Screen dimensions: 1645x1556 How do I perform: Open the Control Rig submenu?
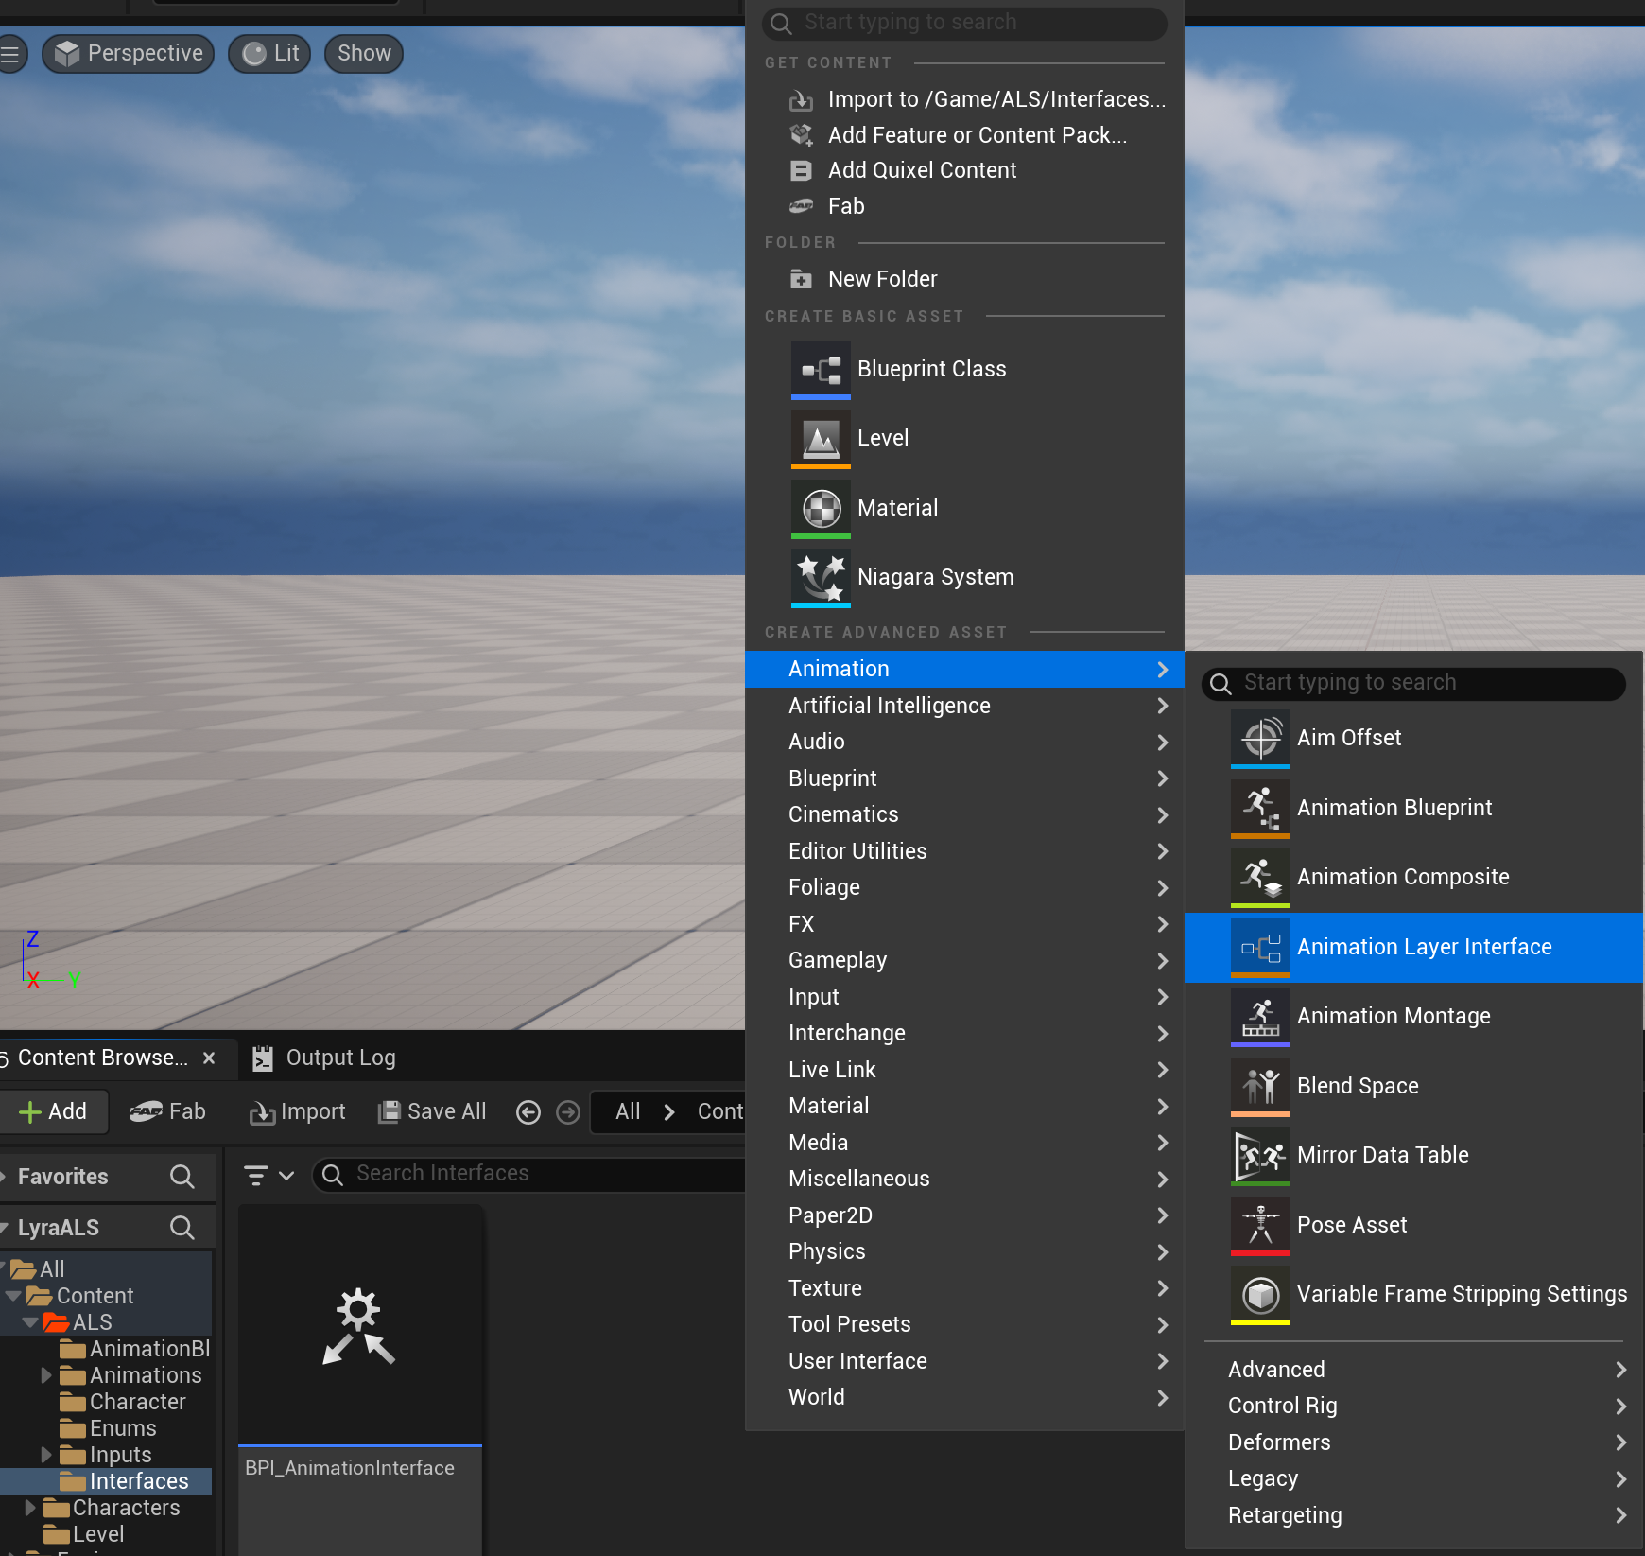pyautogui.click(x=1414, y=1407)
